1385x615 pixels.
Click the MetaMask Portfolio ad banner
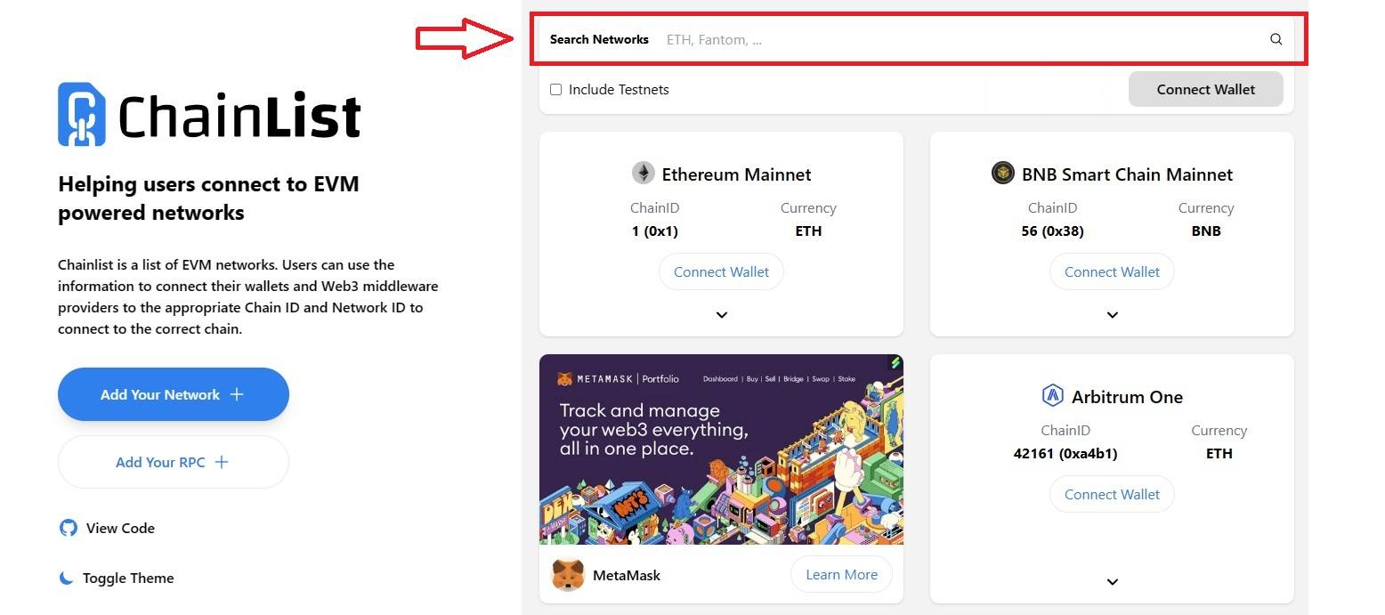(x=721, y=449)
